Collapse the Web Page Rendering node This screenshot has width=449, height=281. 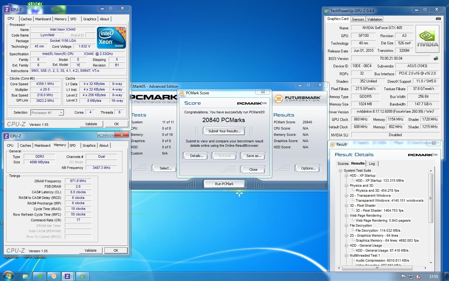pos(346,215)
